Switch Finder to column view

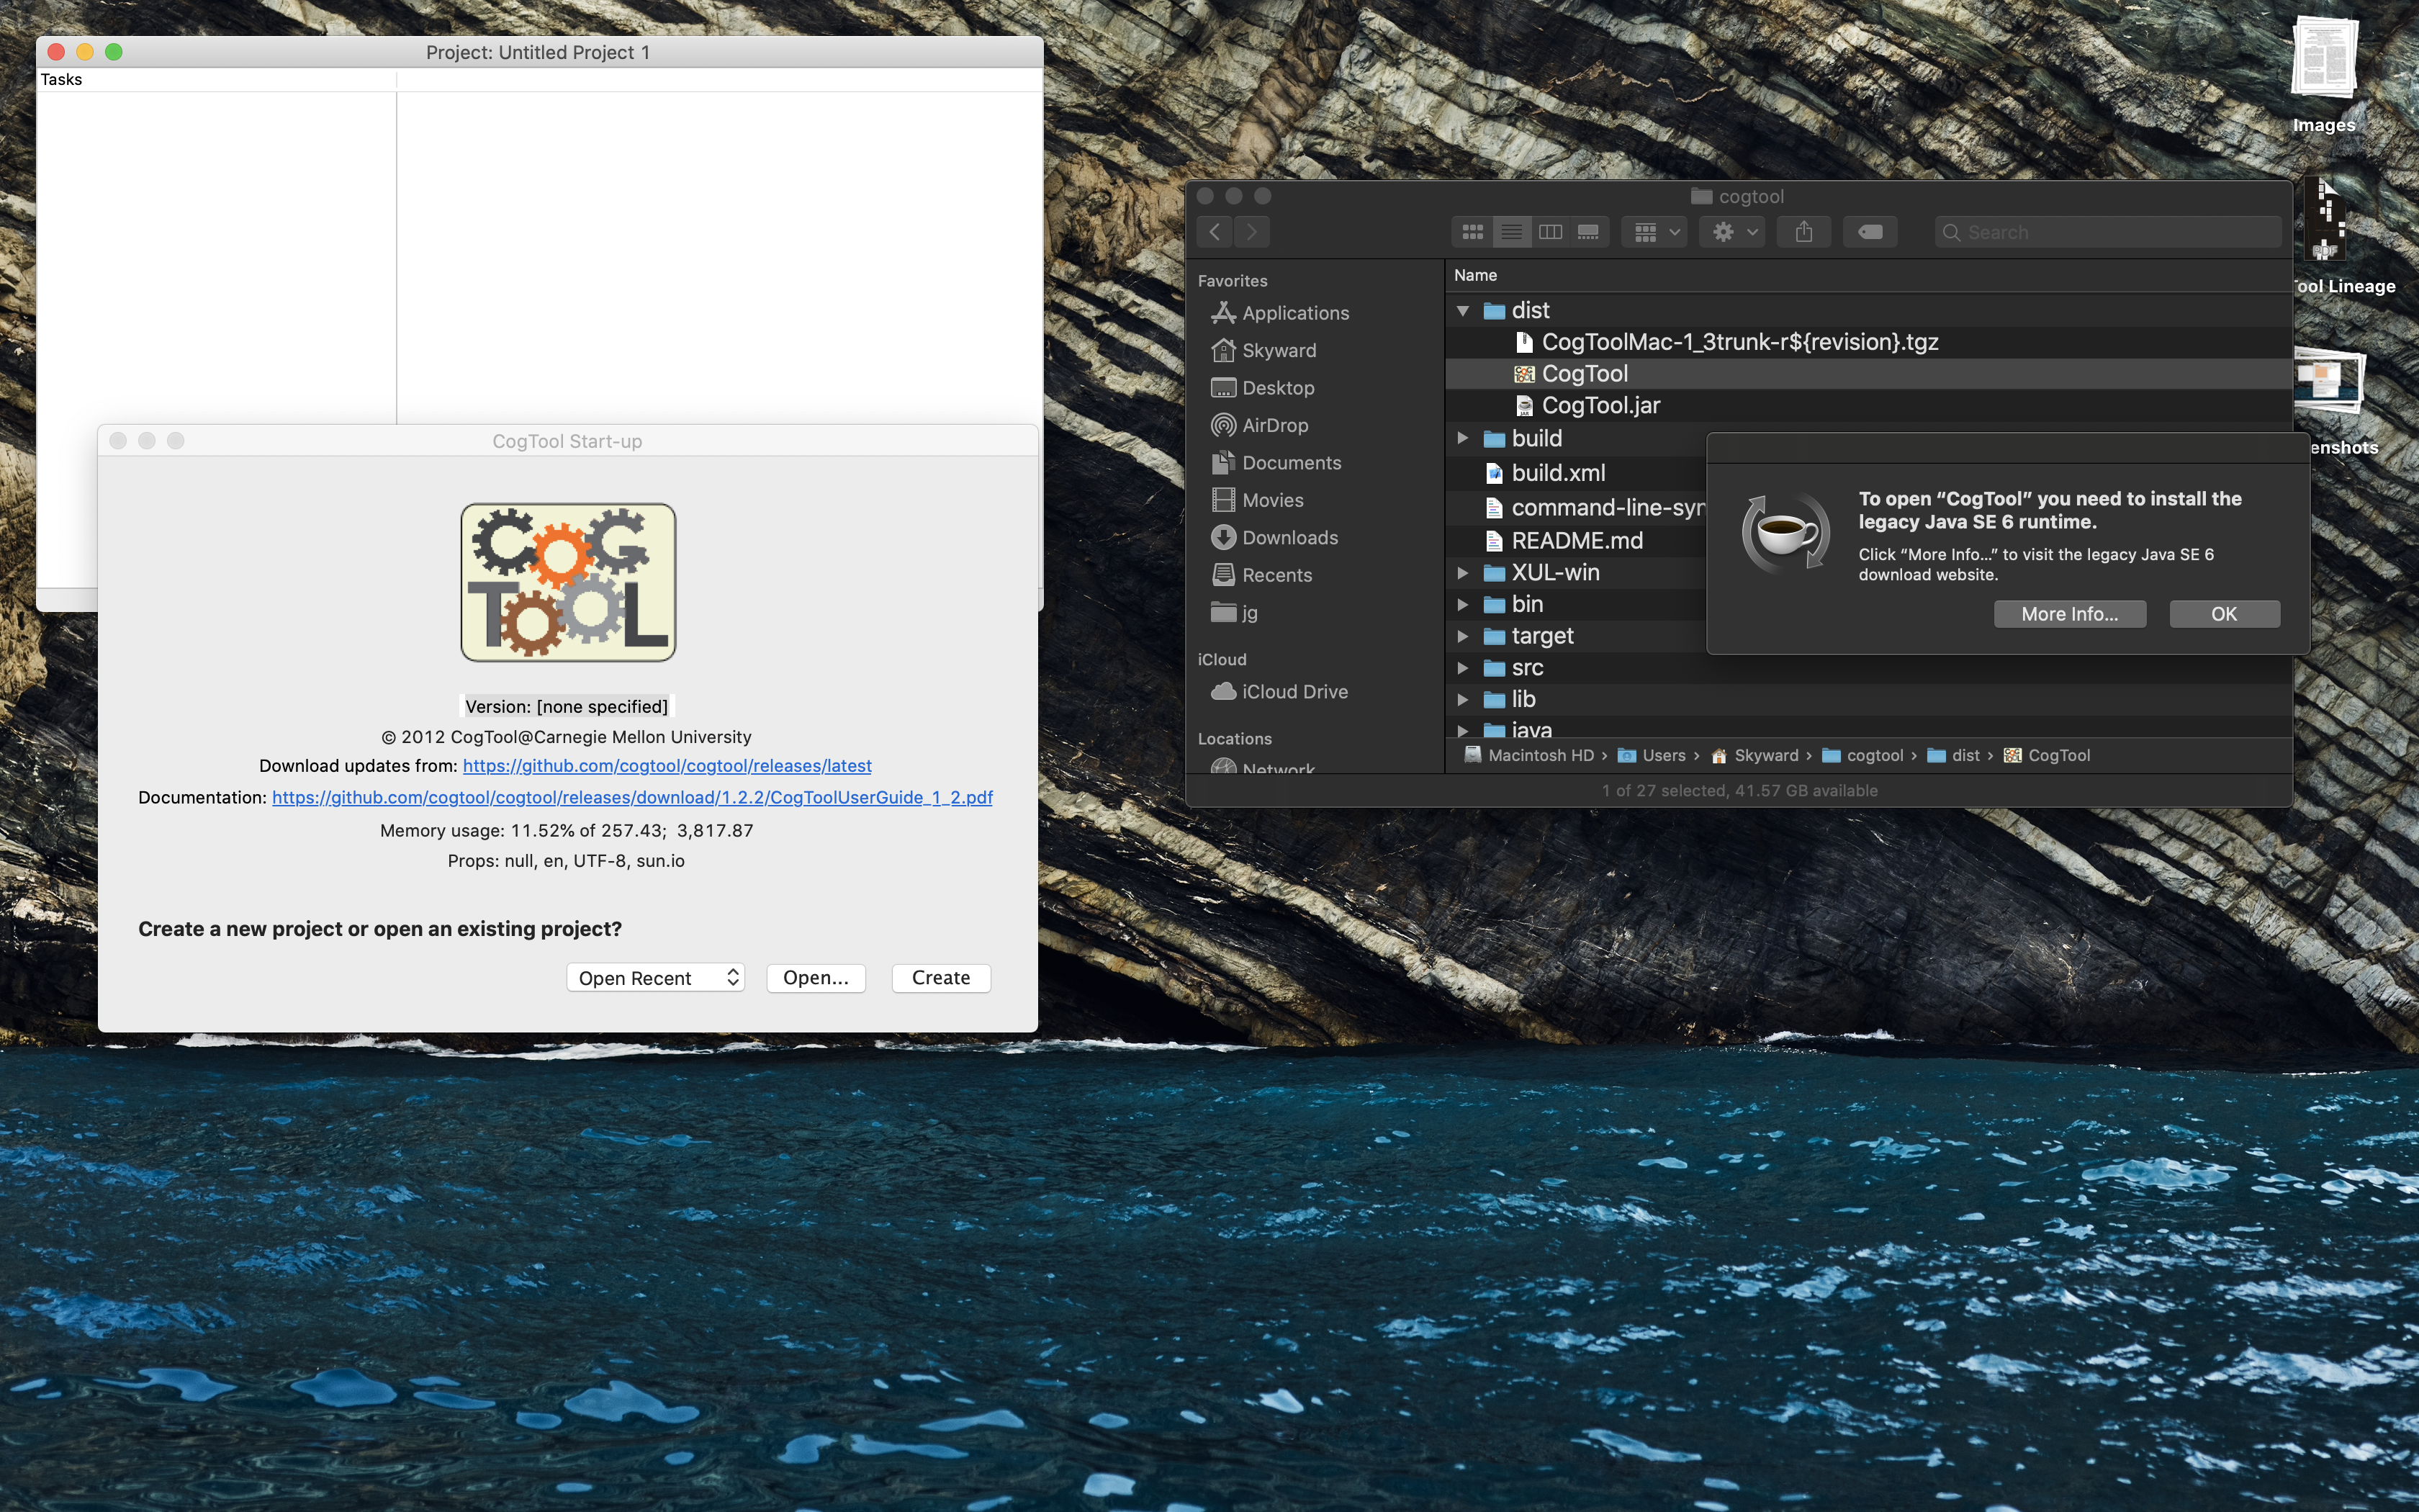pyautogui.click(x=1549, y=232)
